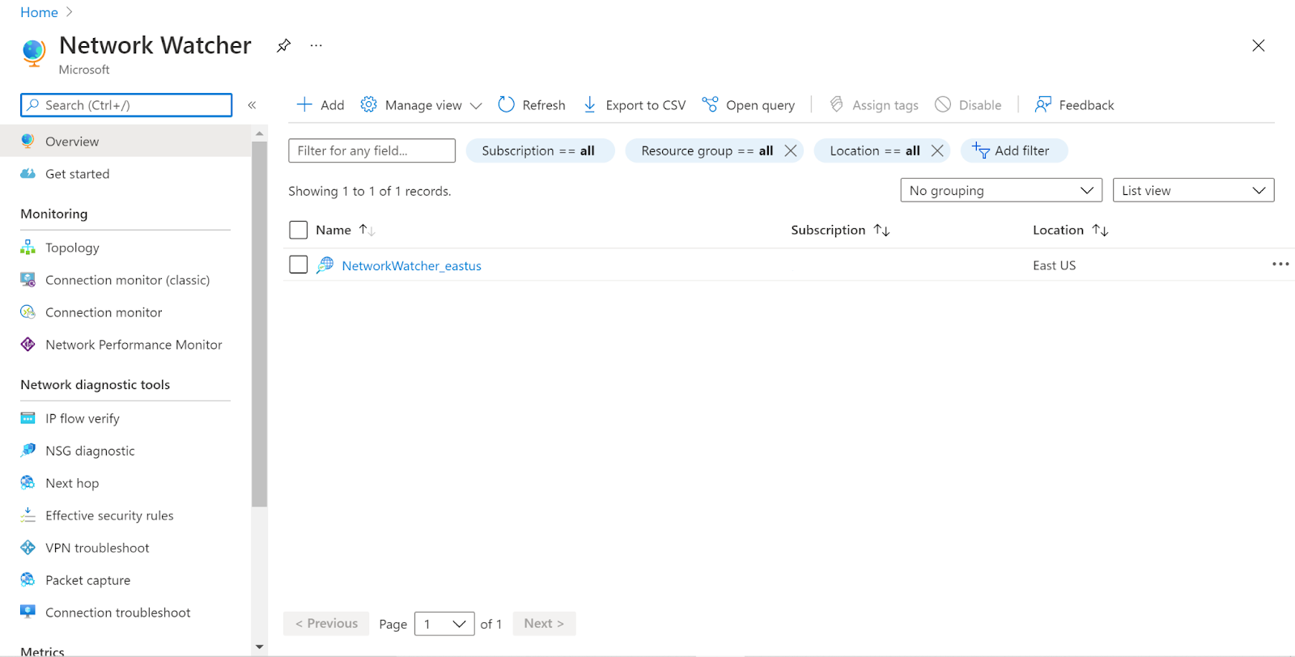The height and width of the screenshot is (657, 1295).
Task: Pin Network Watcher to dashboard
Action: [x=283, y=46]
